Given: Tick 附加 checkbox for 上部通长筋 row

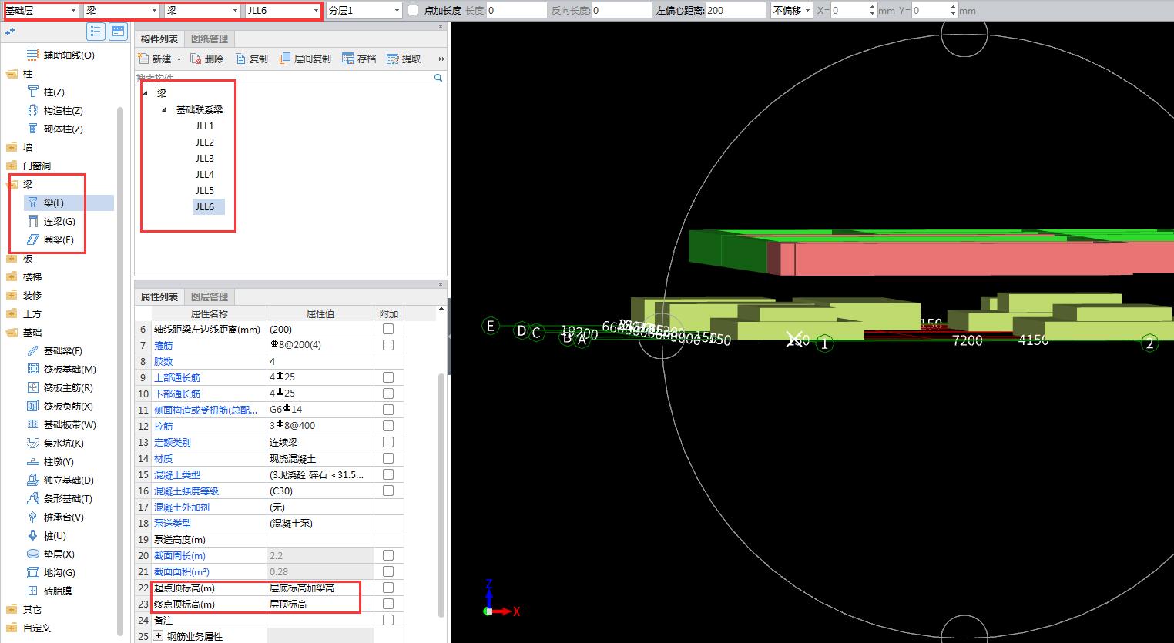Looking at the screenshot, I should coord(388,377).
